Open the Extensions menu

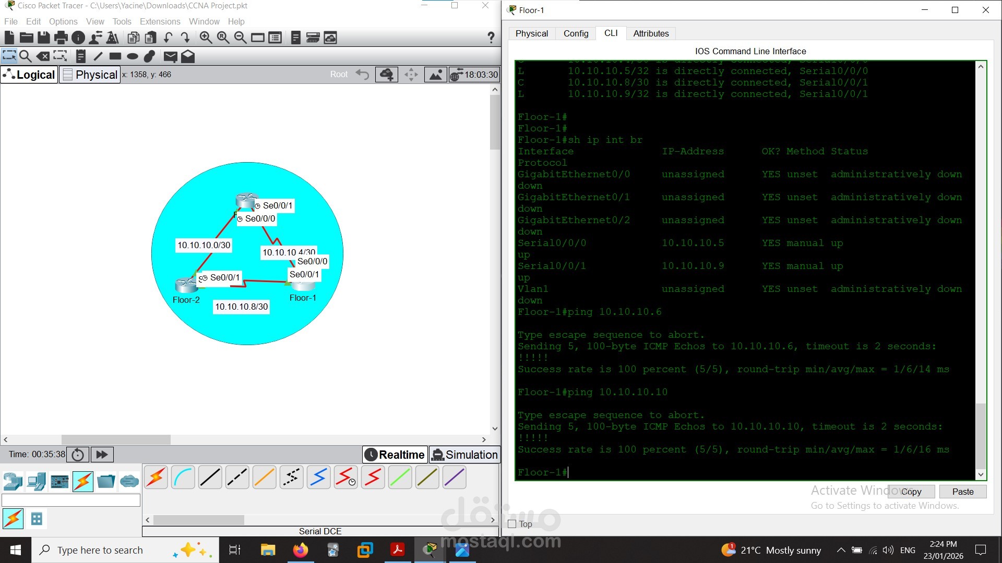(160, 21)
